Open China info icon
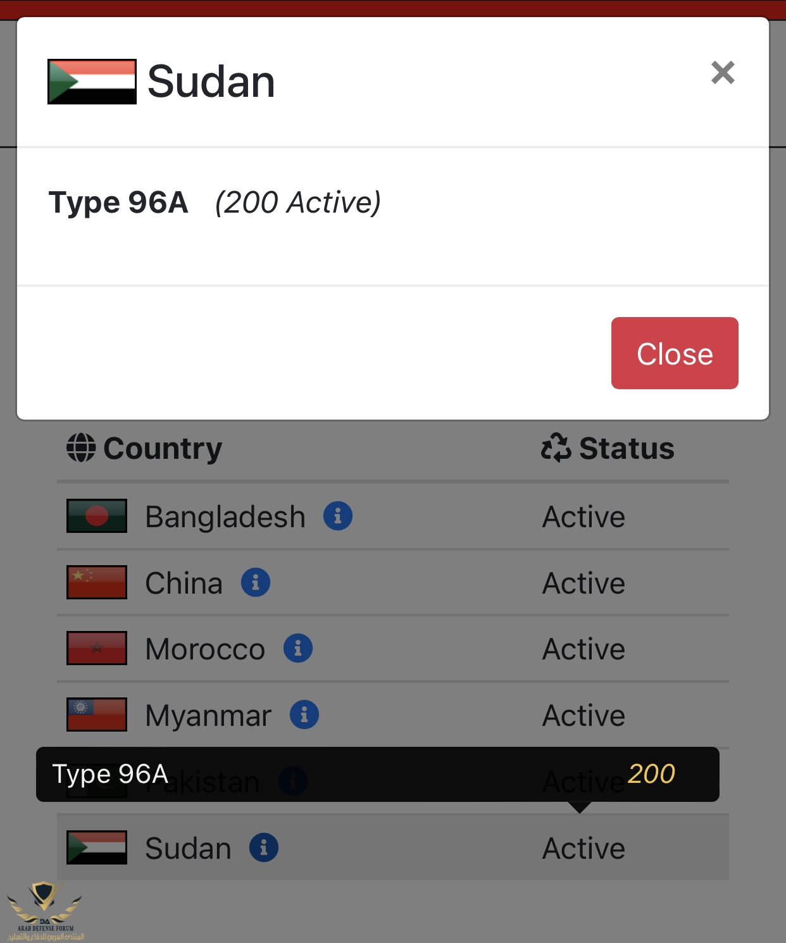The width and height of the screenshot is (786, 943). coord(256,582)
